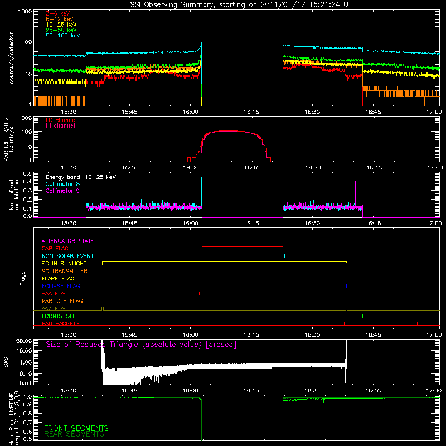Click the 0.01 tick value on the SAS axis

point(26,383)
